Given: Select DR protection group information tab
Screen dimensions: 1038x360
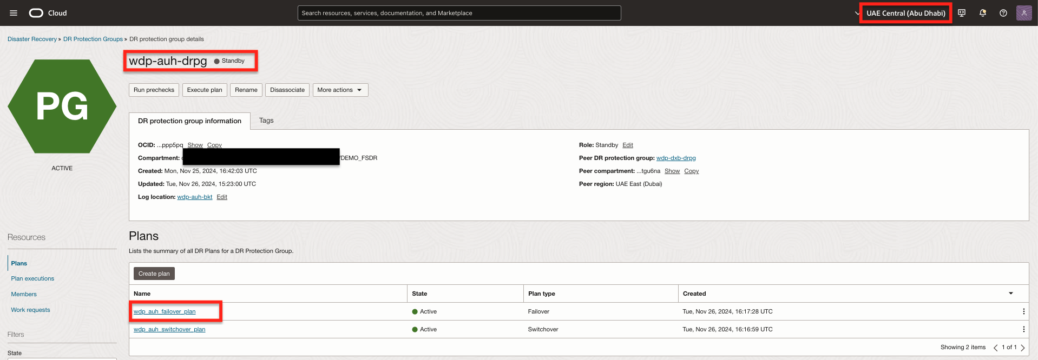Looking at the screenshot, I should (189, 121).
